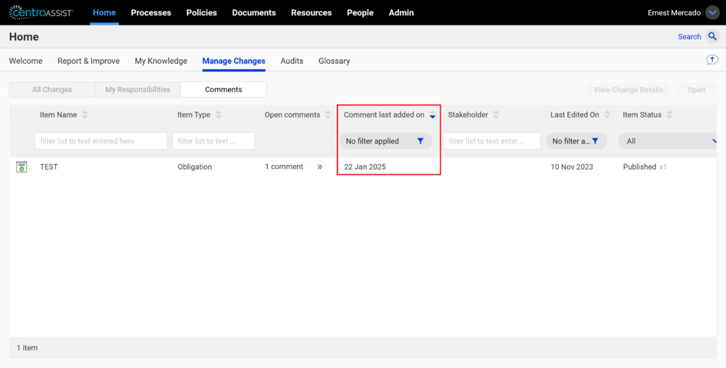
Task: Switch to the Welcome tab
Action: [26, 61]
